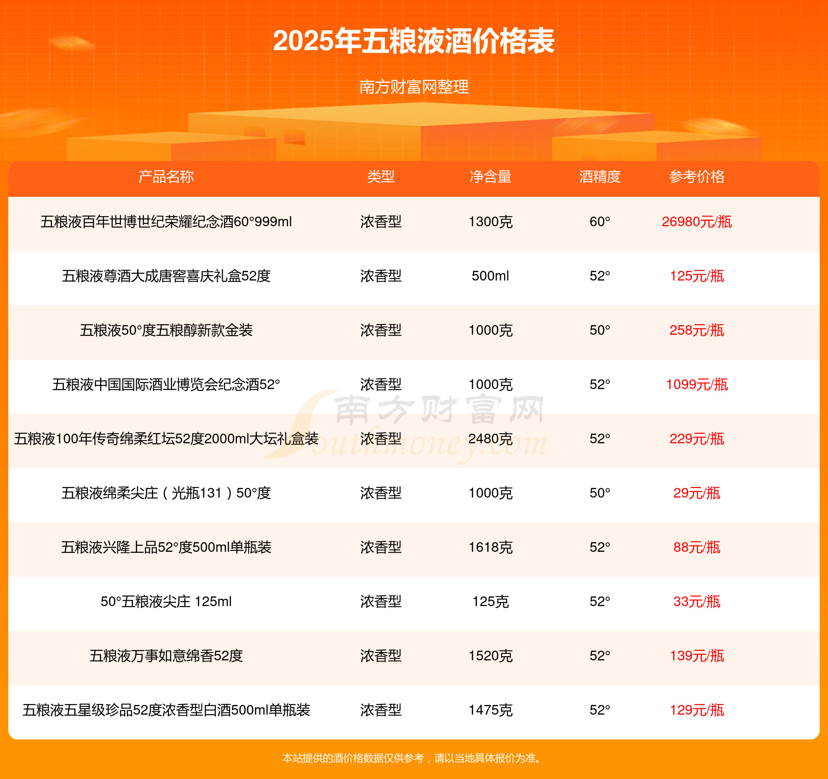Click the subtitle 南方财富网整理
Image resolution: width=828 pixels, height=779 pixels.
coord(414,87)
